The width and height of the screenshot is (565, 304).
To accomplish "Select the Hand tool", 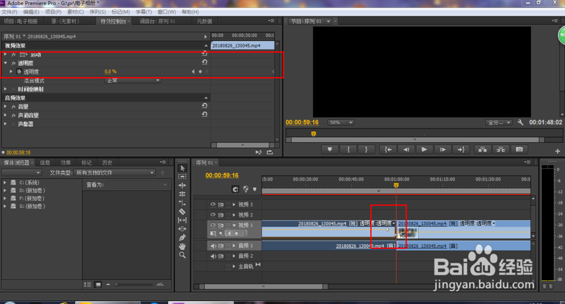I will click(x=182, y=246).
